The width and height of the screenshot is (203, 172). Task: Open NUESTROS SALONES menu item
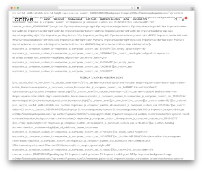pos(110,19)
